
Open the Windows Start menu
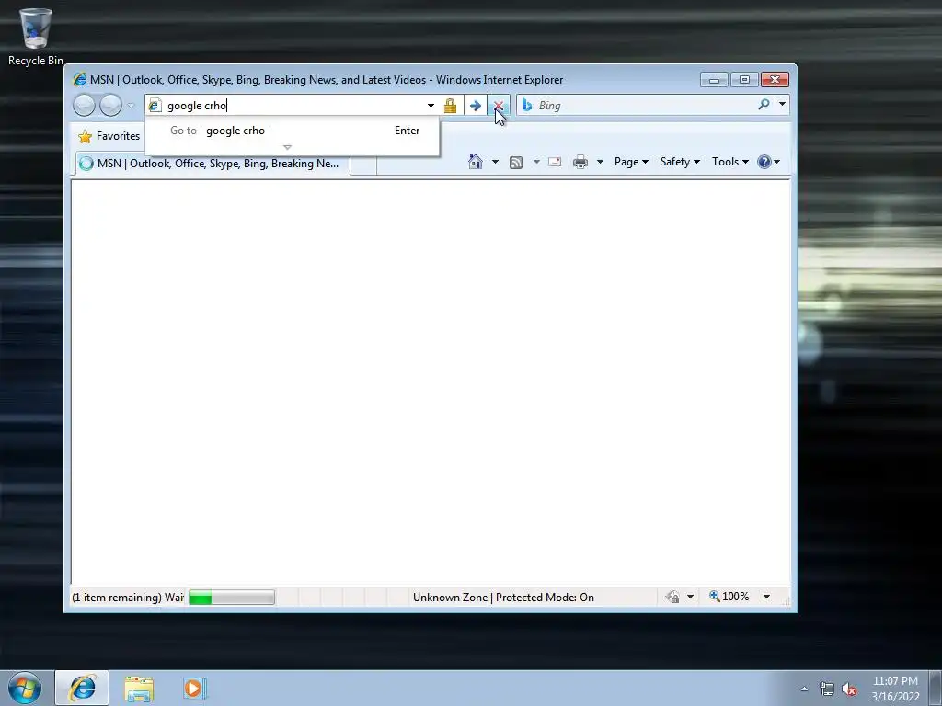[x=25, y=688]
